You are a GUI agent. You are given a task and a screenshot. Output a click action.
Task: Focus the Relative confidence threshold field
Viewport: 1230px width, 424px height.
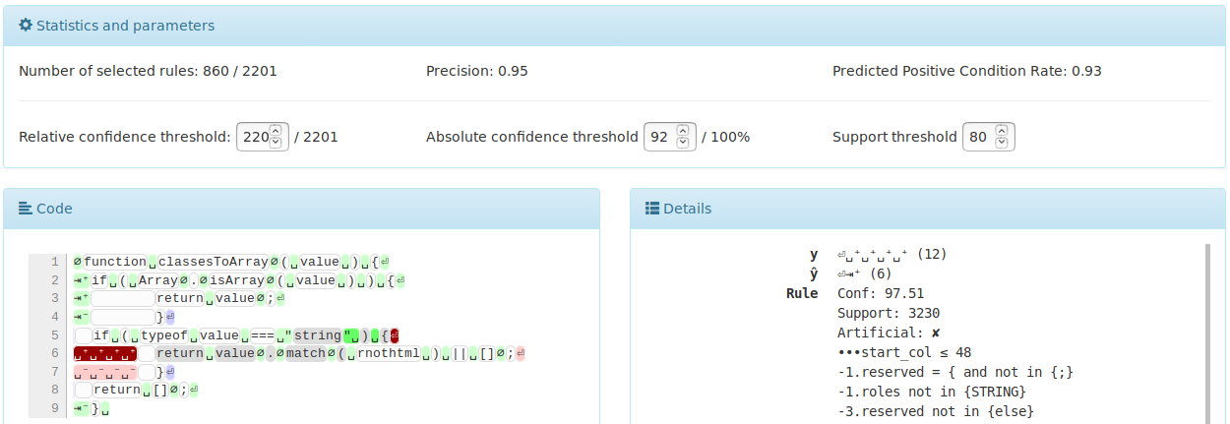click(x=254, y=137)
